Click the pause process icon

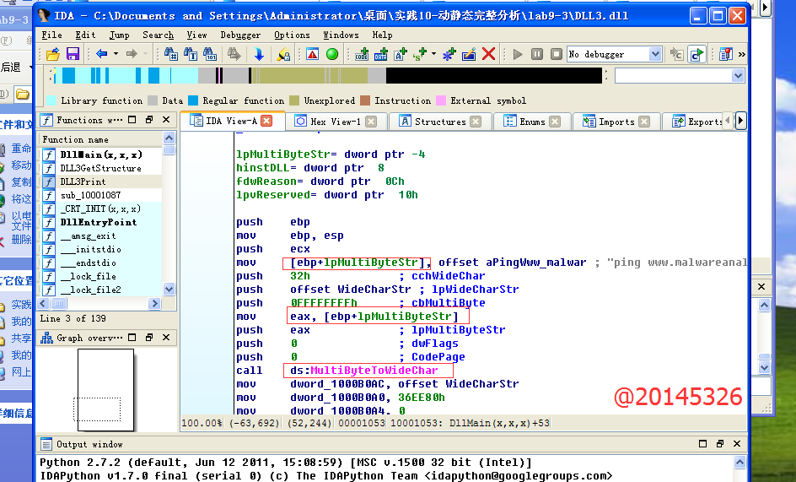pyautogui.click(x=537, y=54)
